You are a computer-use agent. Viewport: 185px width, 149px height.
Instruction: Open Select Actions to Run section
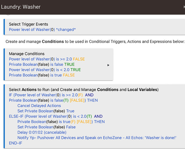click(84, 90)
